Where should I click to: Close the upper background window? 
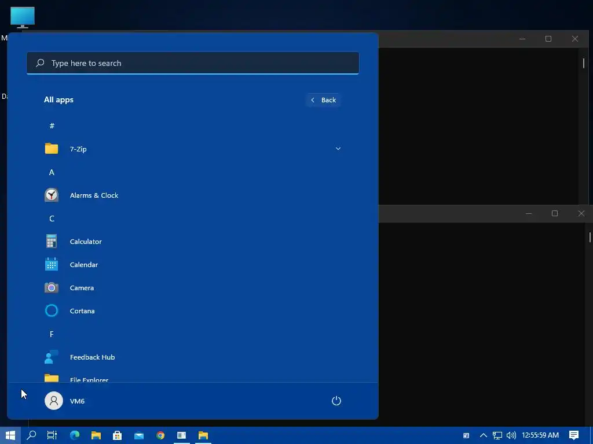coord(575,39)
